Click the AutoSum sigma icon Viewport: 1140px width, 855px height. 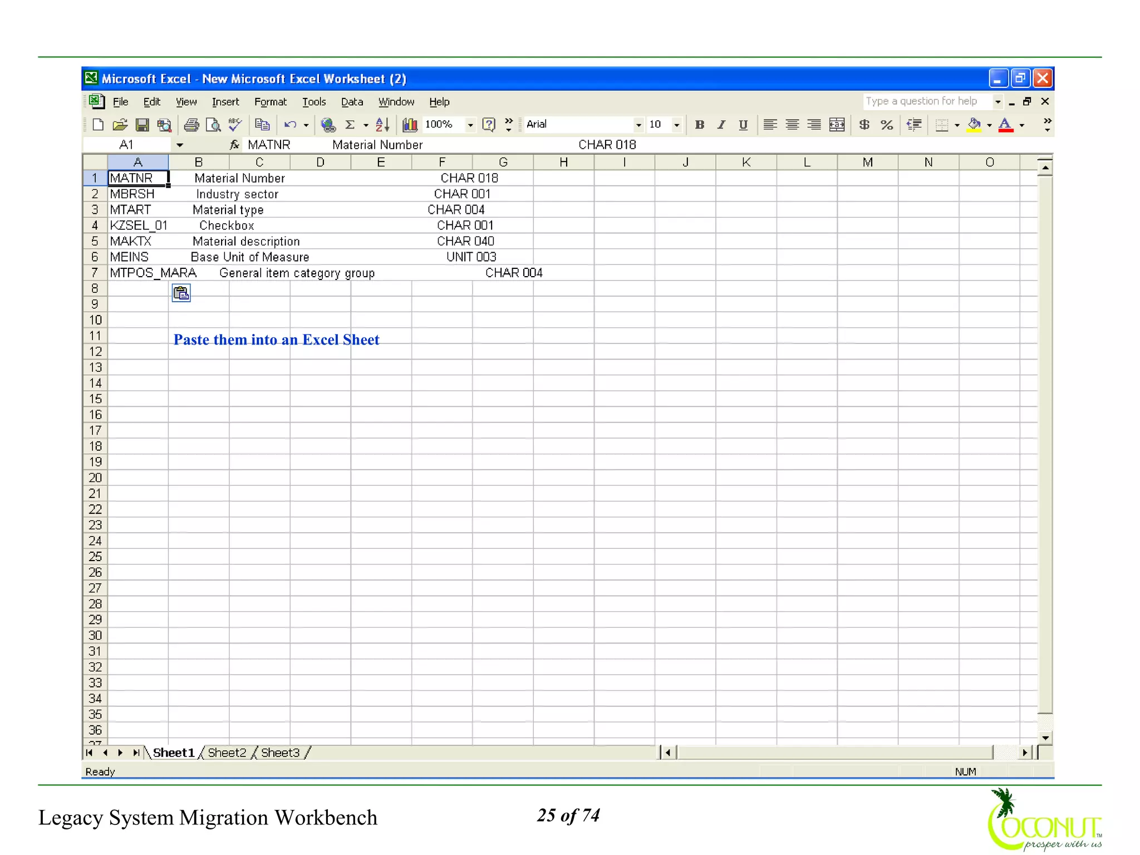(350, 125)
